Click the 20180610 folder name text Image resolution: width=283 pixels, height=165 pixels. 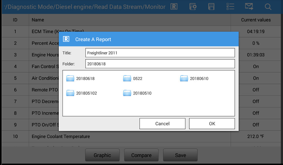[x=199, y=78]
